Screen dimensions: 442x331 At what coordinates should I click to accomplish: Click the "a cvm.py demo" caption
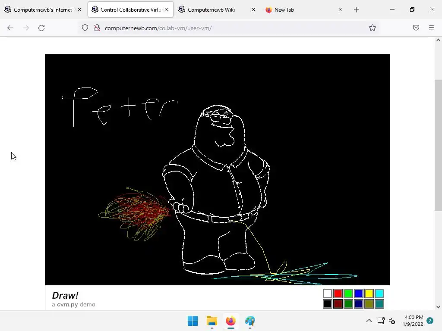73,305
